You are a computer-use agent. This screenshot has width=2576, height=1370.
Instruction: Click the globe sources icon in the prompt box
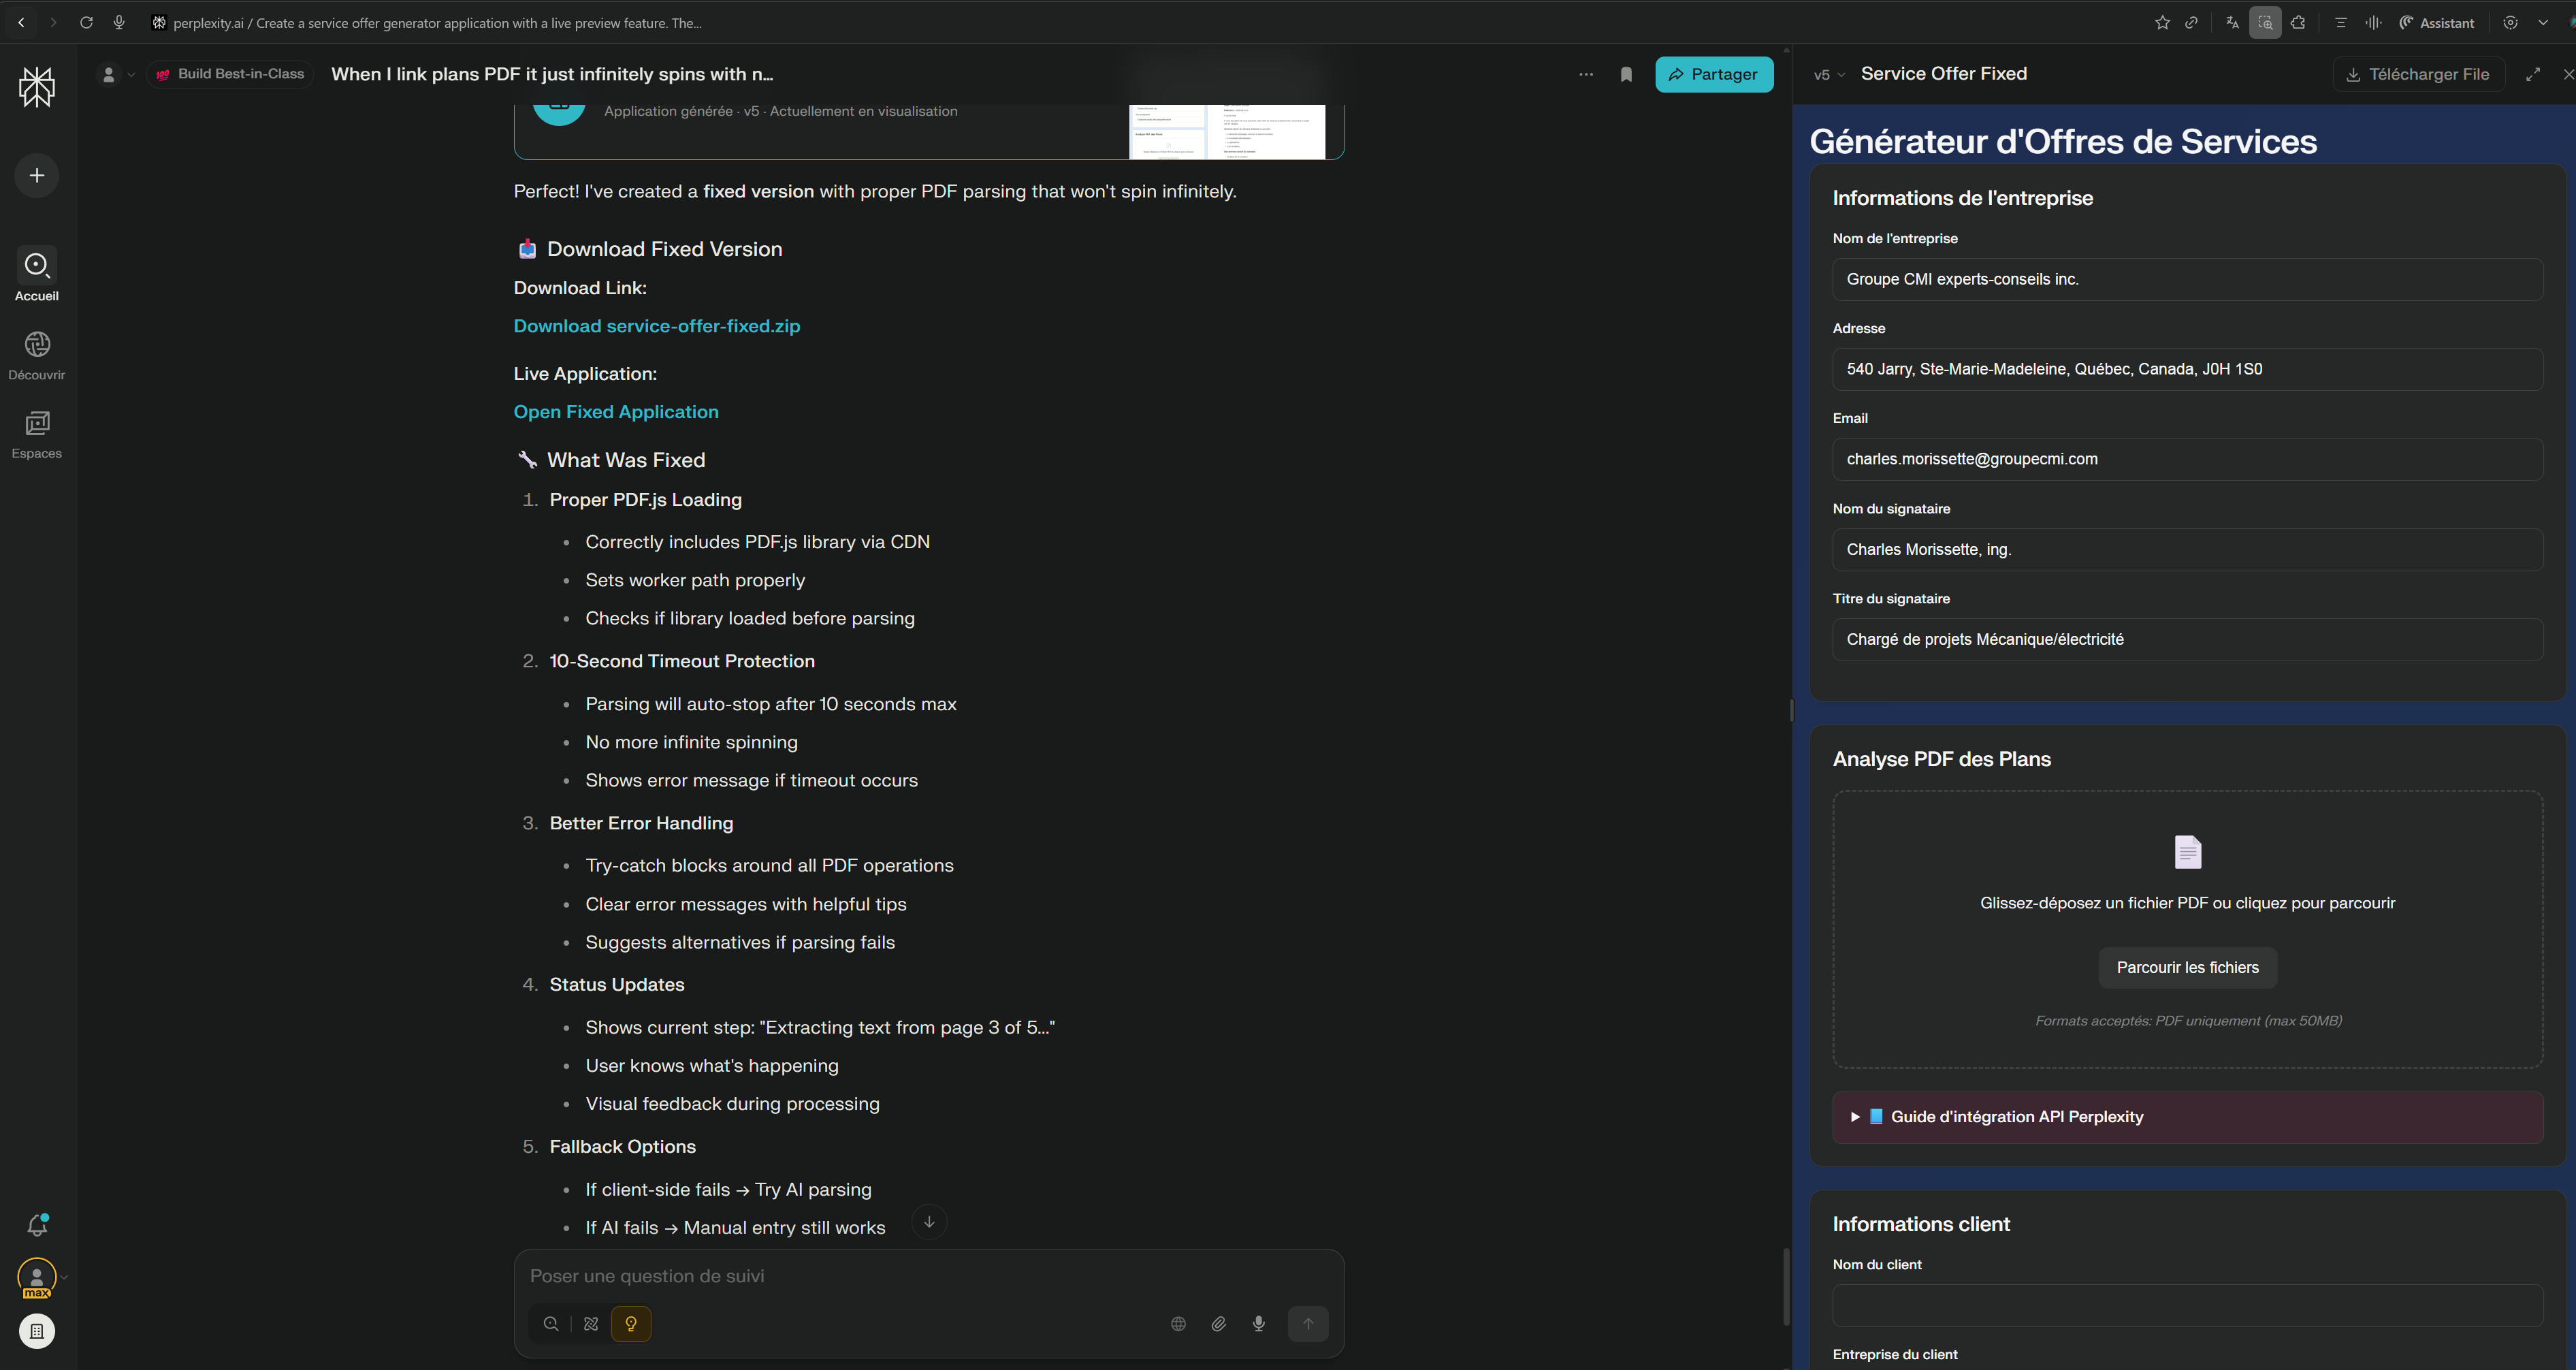coord(1178,1324)
